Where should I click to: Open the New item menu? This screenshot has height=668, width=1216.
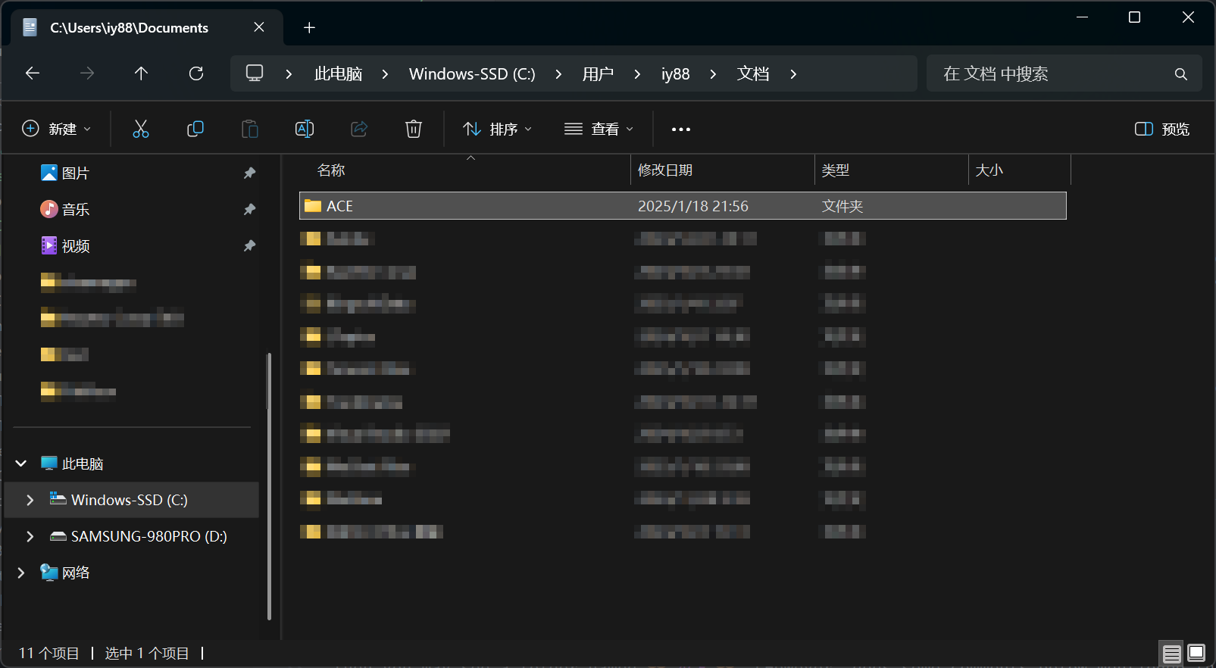(x=57, y=130)
